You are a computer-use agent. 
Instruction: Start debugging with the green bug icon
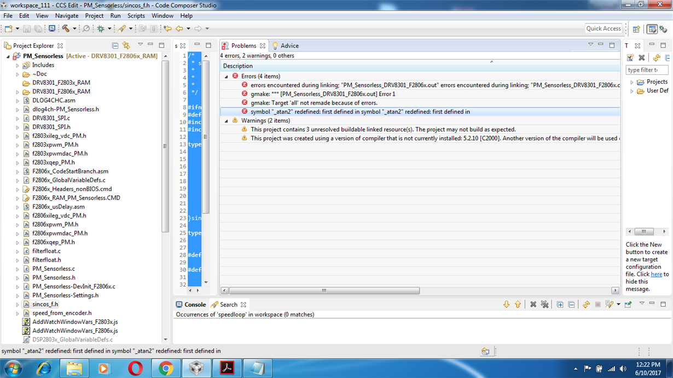[101, 28]
